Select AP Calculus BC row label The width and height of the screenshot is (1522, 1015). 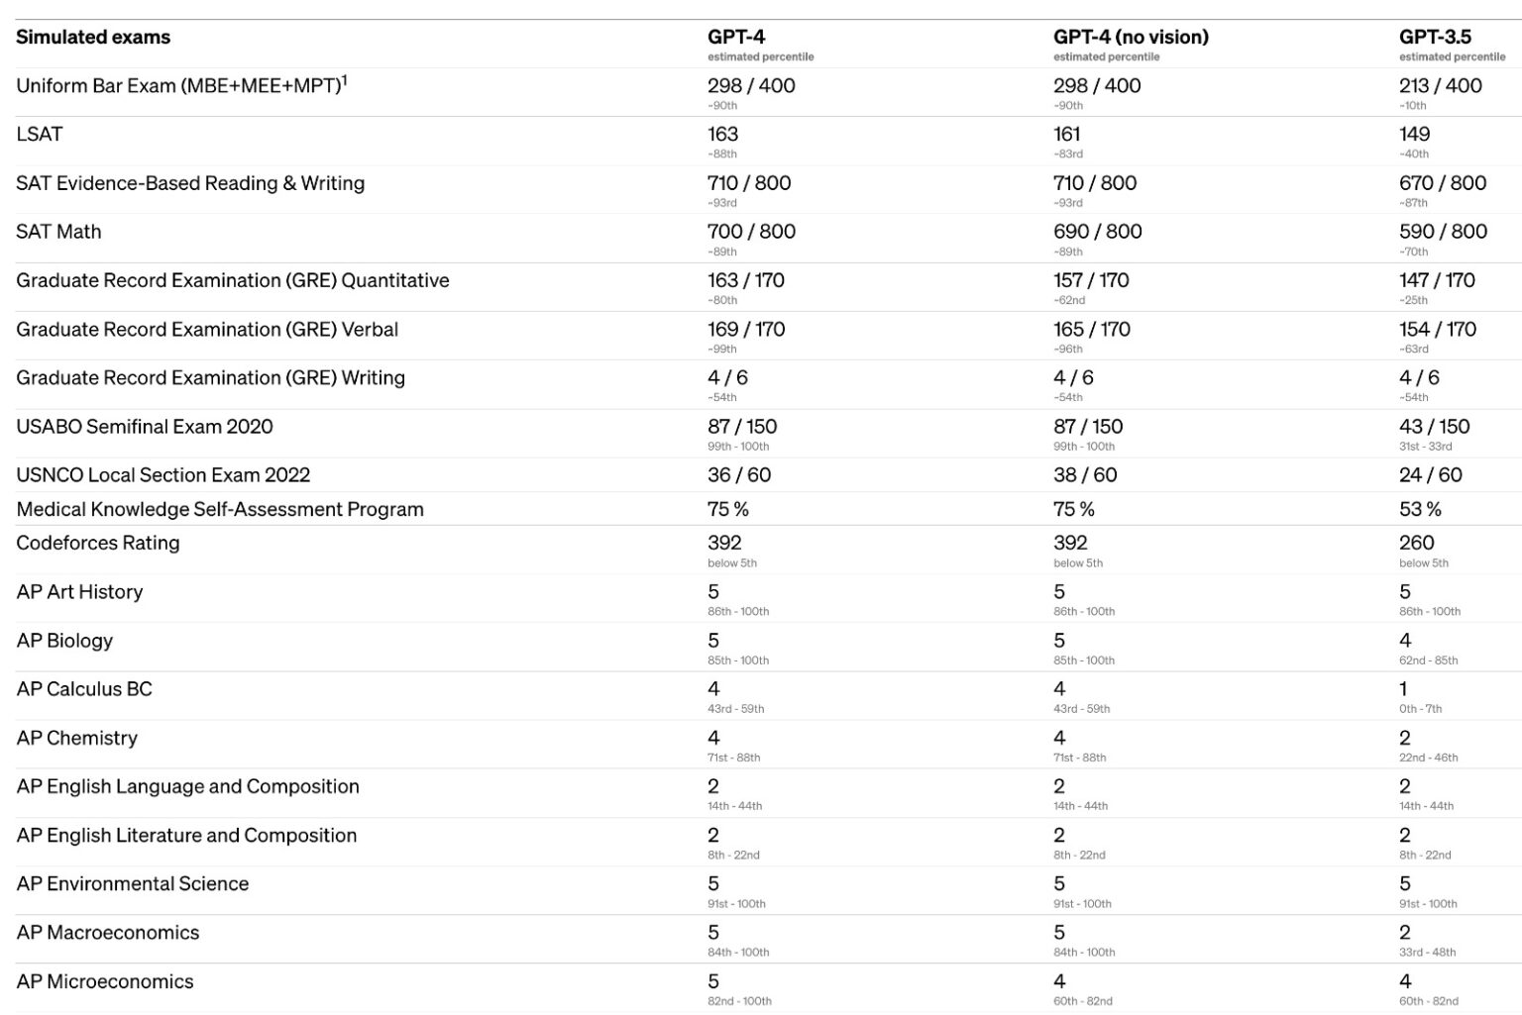[84, 689]
